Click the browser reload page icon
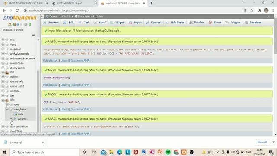This screenshot has height=156, width=277. [x=17, y=10]
